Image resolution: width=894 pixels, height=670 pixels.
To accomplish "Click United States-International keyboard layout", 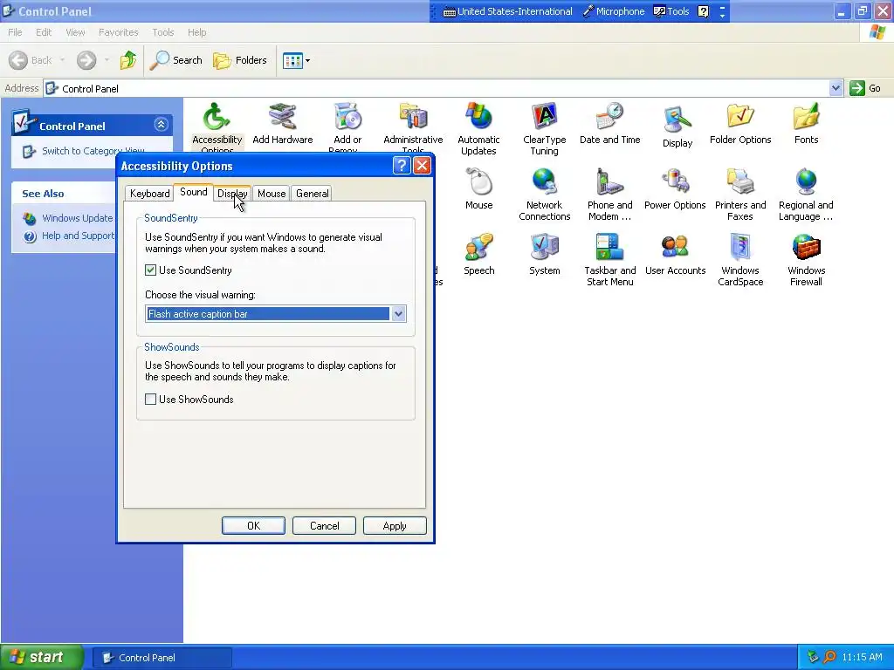I will coord(507,11).
